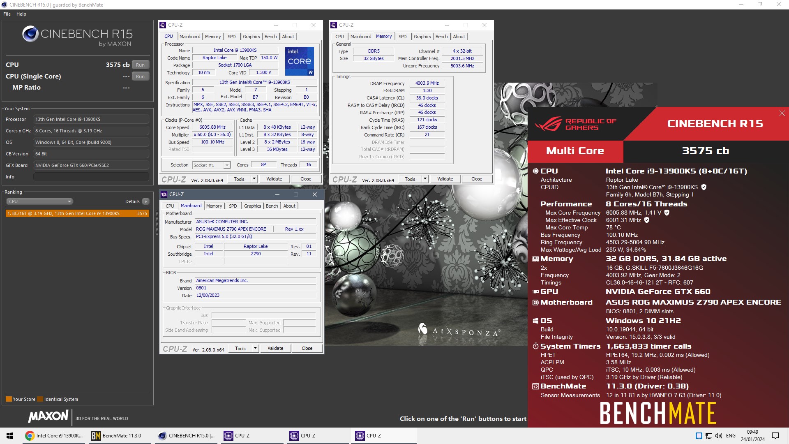Run the CPU Single Core test

click(140, 76)
